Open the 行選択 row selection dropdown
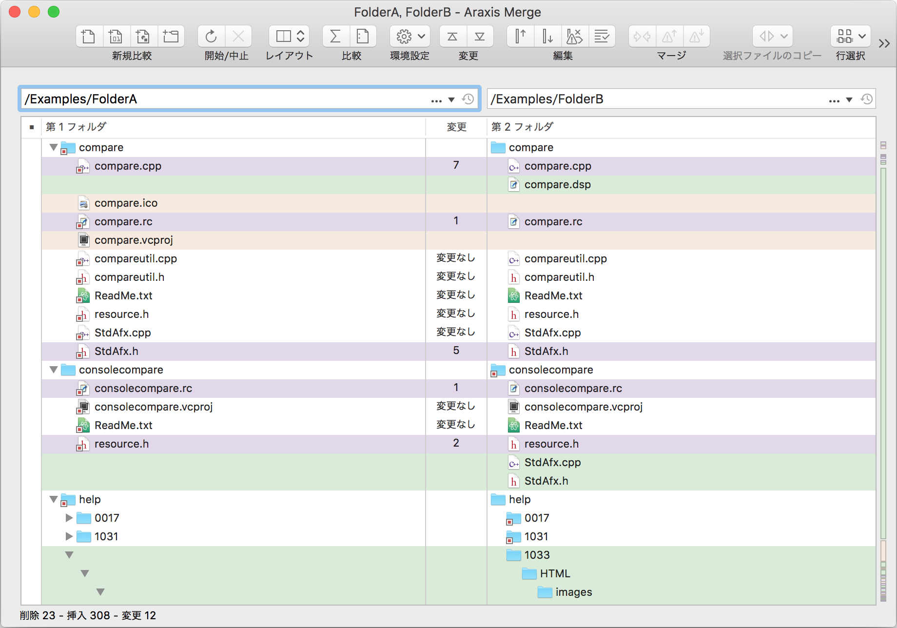897x628 pixels. point(851,37)
